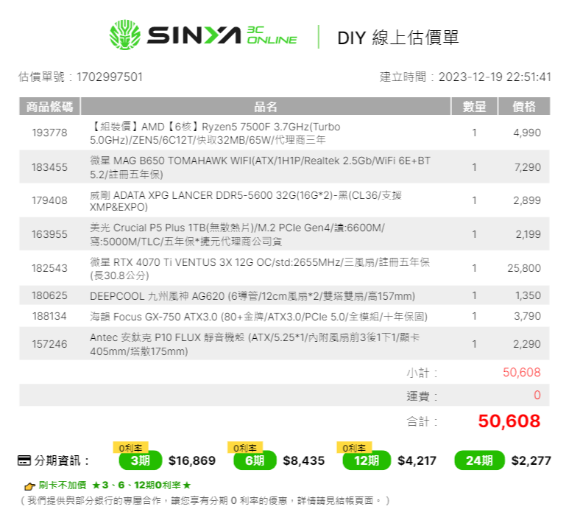Click the price 2,290
This screenshot has height=523, width=569.
[527, 344]
